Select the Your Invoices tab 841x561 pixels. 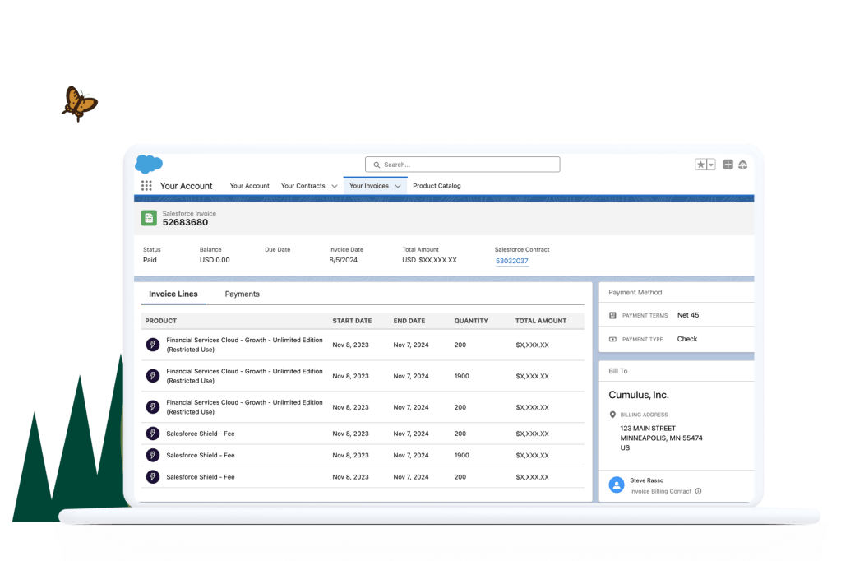pyautogui.click(x=369, y=186)
